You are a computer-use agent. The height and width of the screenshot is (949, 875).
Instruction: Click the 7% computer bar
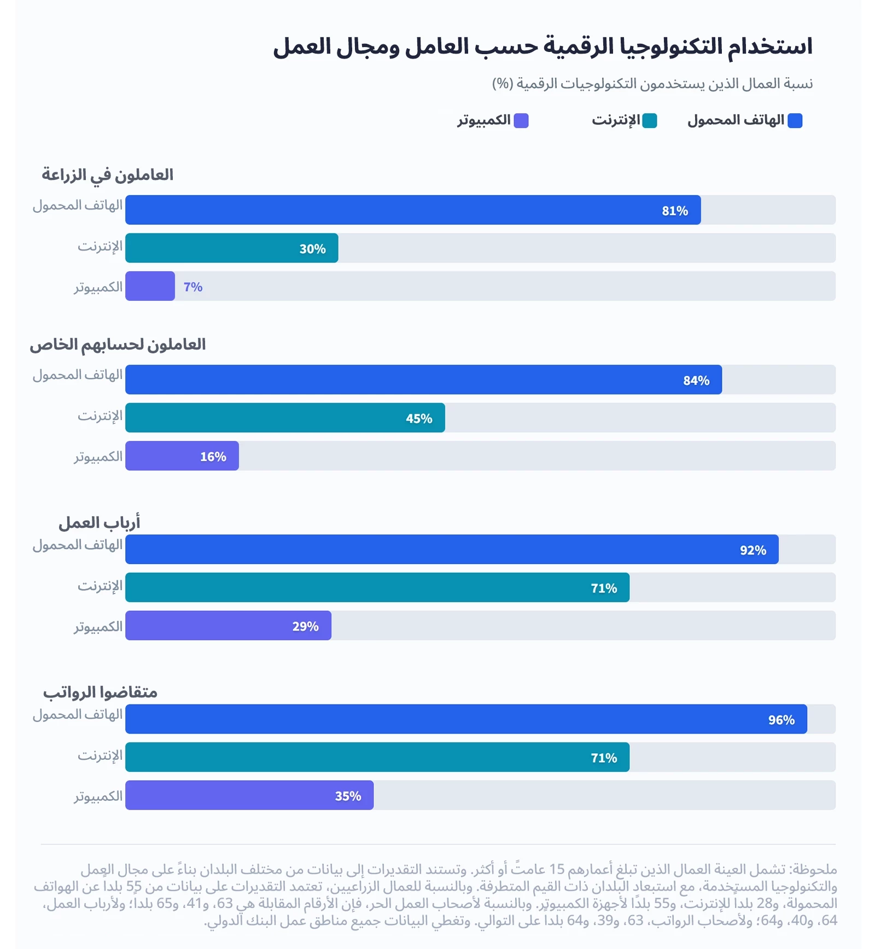(x=150, y=286)
